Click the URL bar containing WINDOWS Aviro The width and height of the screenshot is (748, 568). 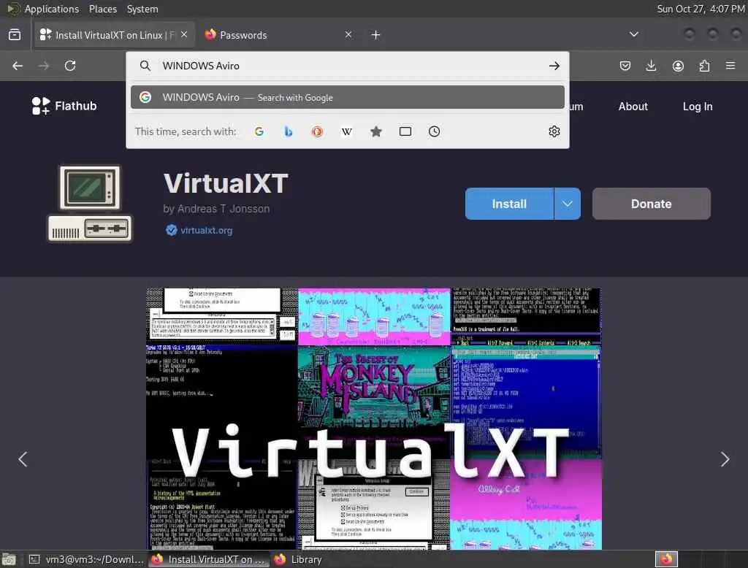point(347,66)
